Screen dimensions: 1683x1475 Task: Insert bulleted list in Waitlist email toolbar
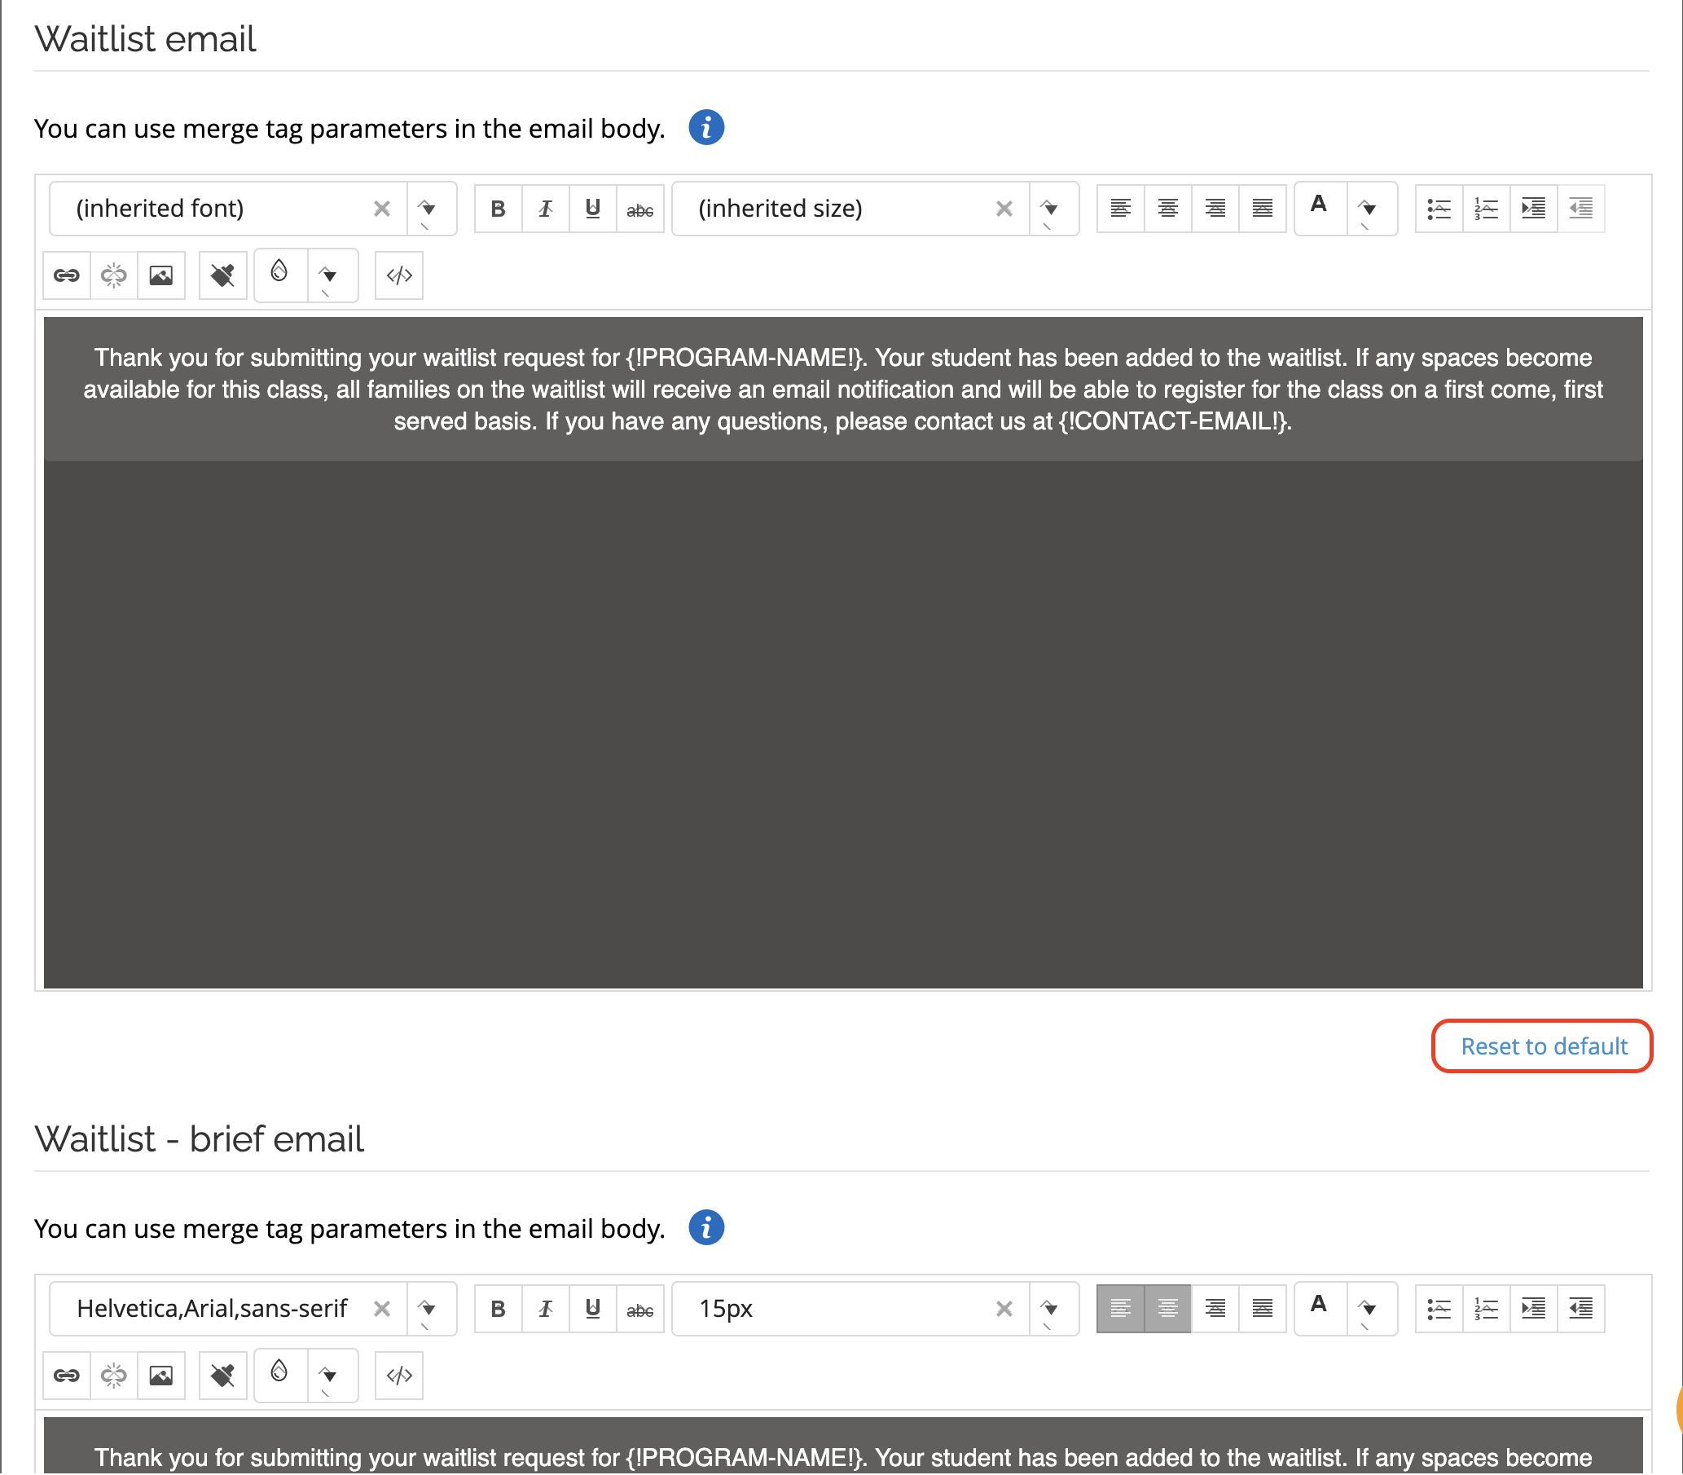[1439, 209]
